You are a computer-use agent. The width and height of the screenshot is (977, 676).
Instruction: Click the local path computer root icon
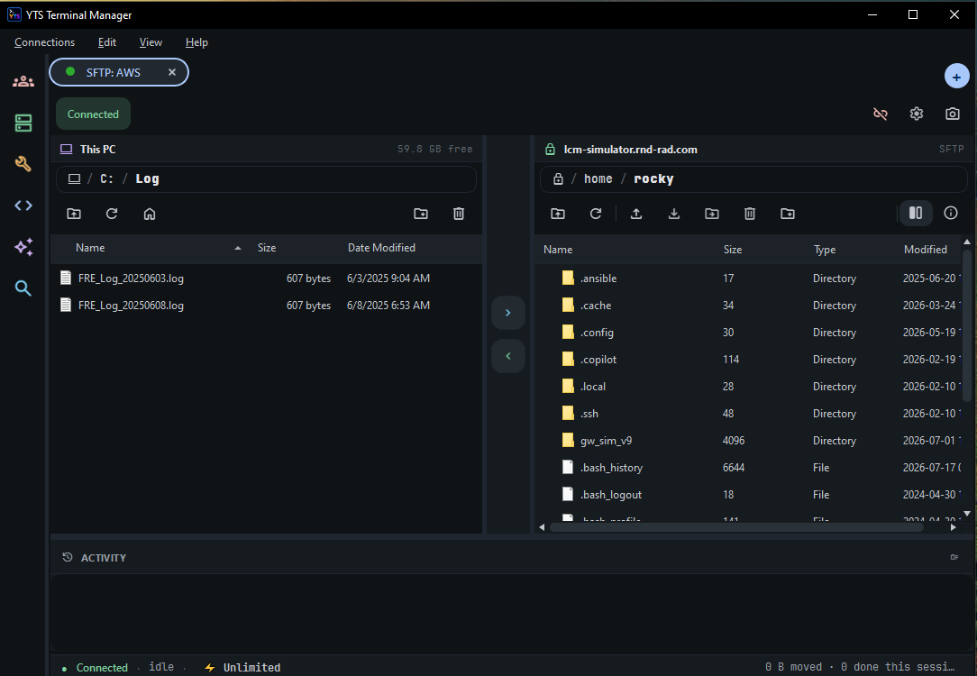click(74, 178)
